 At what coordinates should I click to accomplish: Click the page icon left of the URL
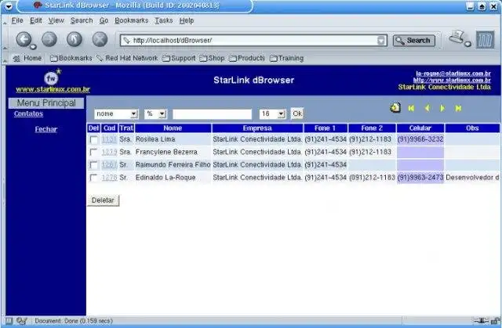pyautogui.click(x=127, y=41)
